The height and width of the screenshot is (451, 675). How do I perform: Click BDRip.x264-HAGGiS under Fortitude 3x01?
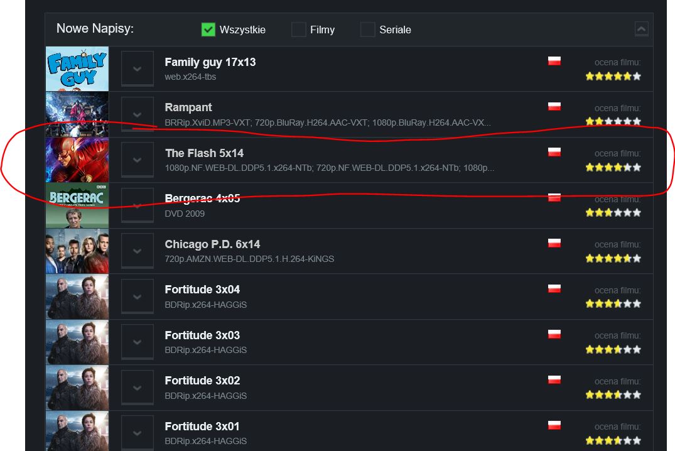[x=206, y=441]
